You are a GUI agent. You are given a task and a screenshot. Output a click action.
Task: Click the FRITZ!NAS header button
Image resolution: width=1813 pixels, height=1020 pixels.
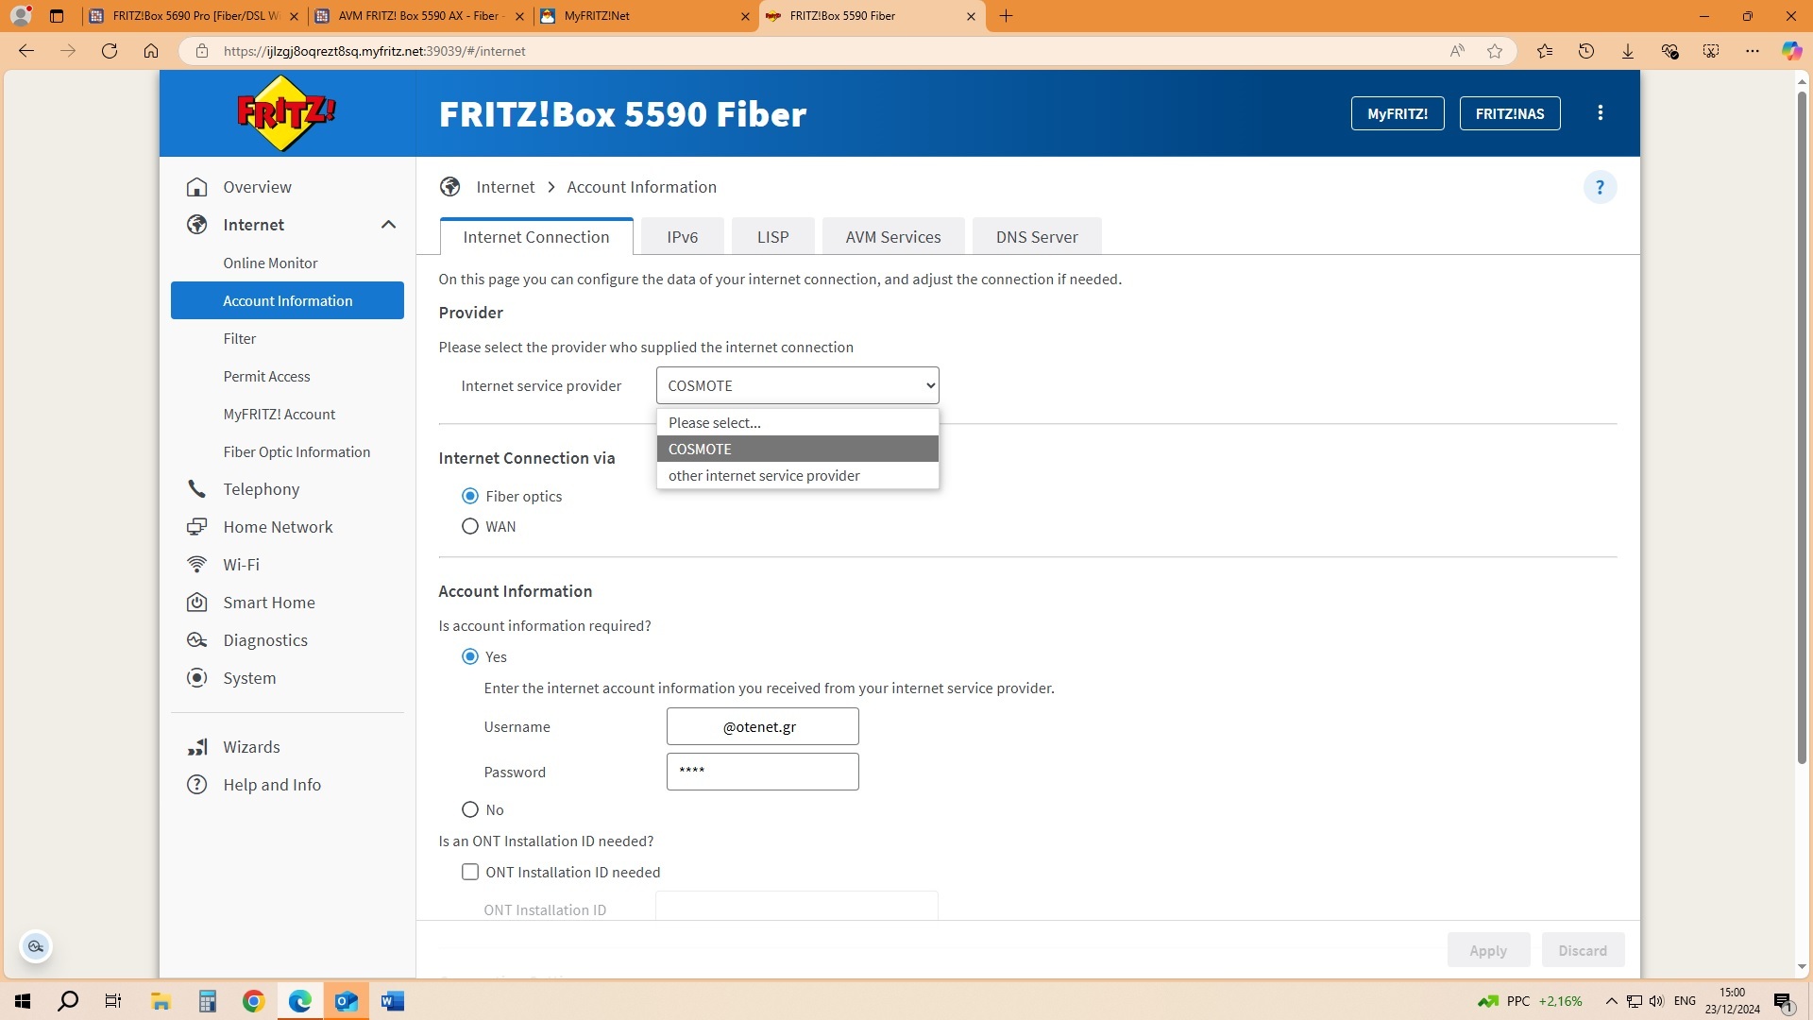(1510, 113)
